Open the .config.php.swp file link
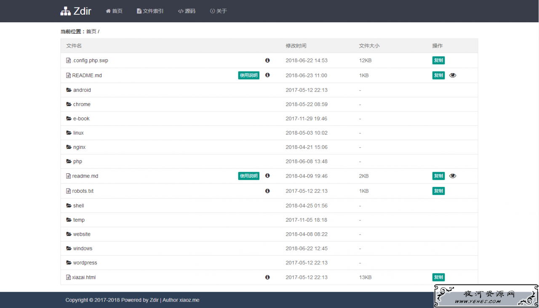 (90, 61)
